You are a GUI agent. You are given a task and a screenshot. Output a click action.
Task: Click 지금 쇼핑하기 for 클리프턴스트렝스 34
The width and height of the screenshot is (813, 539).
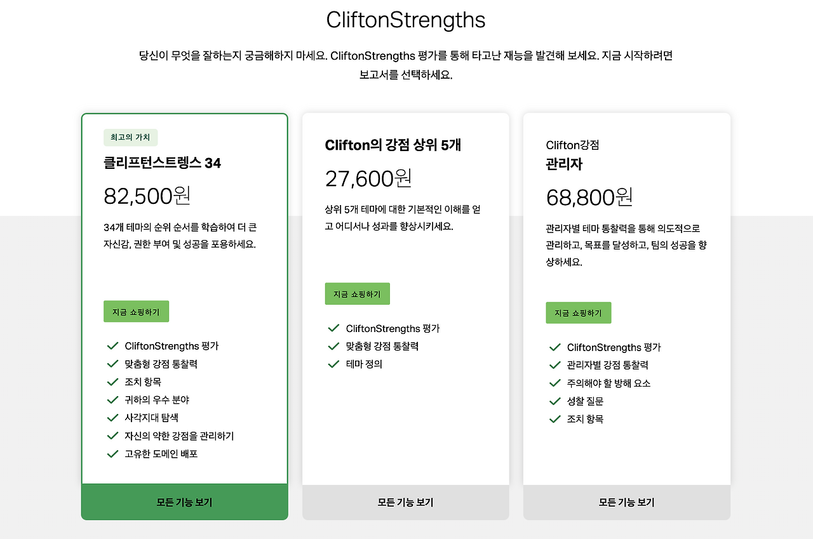tap(136, 312)
